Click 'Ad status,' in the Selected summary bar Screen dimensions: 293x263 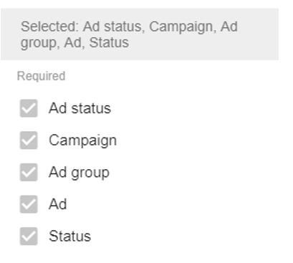point(114,27)
